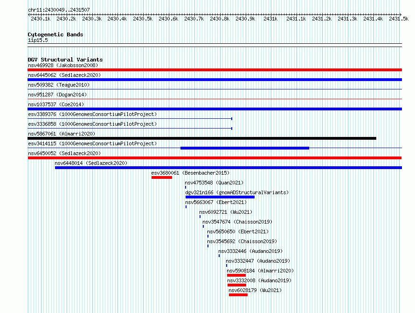
Task: Select the red nsv469928 variant bar
Action: [214, 70]
